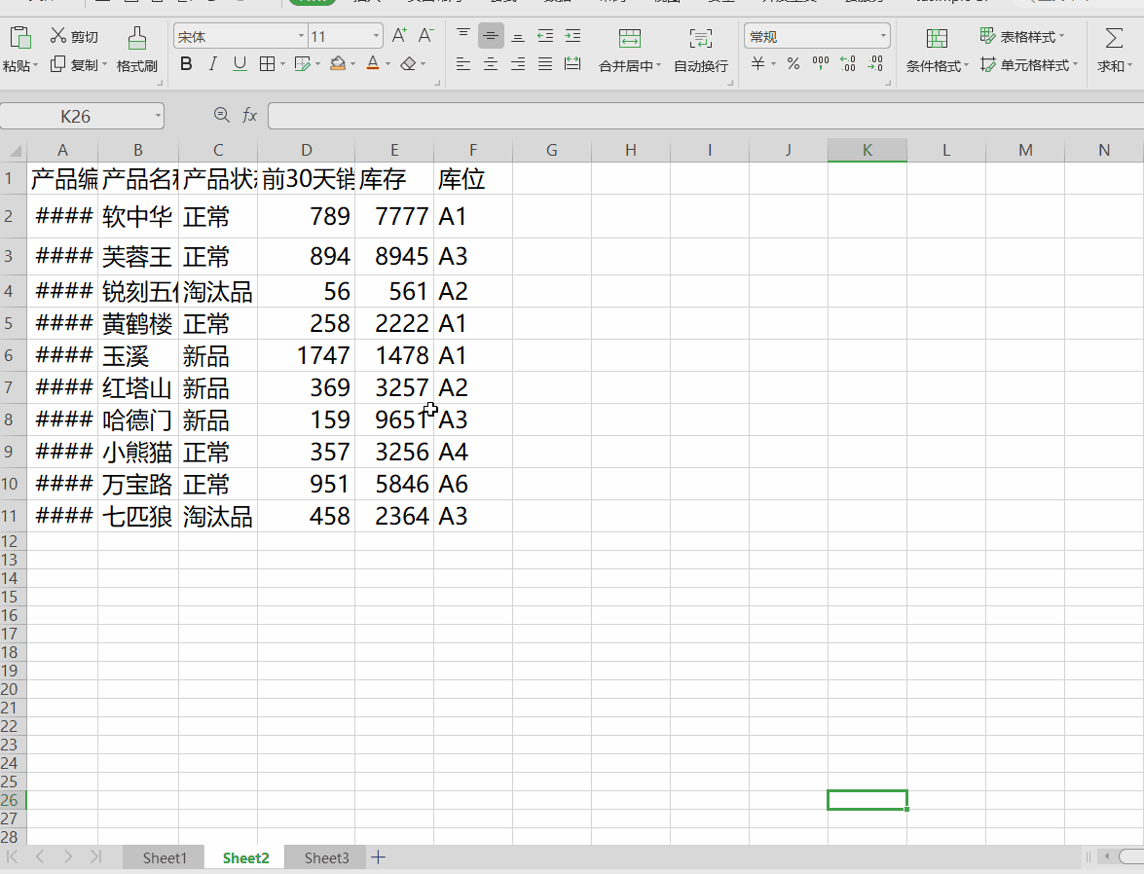Switch to the Sheet3 tab
Viewport: 1144px width, 874px height.
[326, 858]
